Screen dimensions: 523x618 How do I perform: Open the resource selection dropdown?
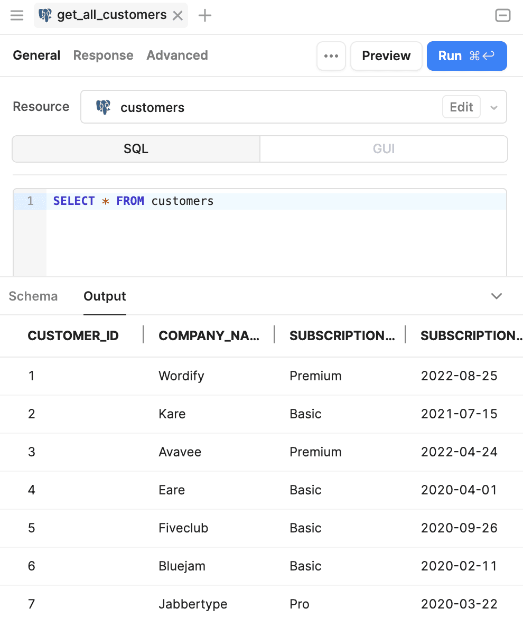[x=495, y=107]
